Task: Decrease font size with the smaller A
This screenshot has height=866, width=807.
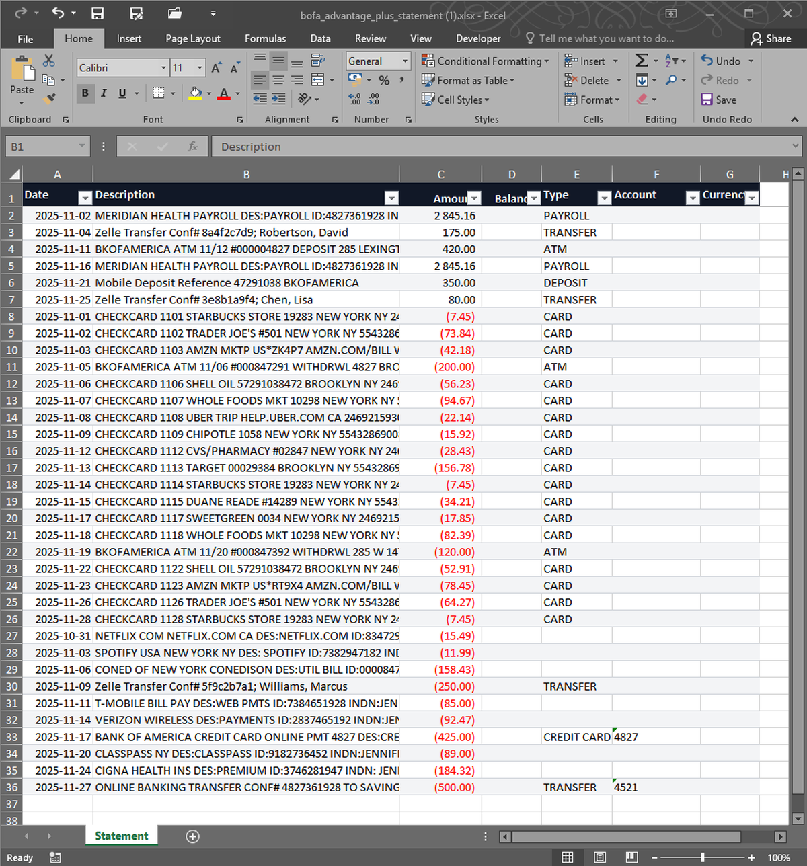Action: [234, 68]
